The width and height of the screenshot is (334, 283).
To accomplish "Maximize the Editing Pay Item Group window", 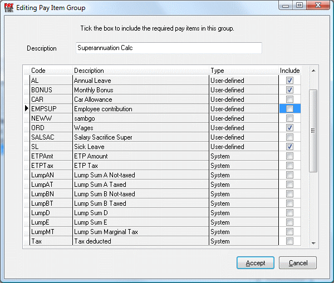I will [x=299, y=6].
